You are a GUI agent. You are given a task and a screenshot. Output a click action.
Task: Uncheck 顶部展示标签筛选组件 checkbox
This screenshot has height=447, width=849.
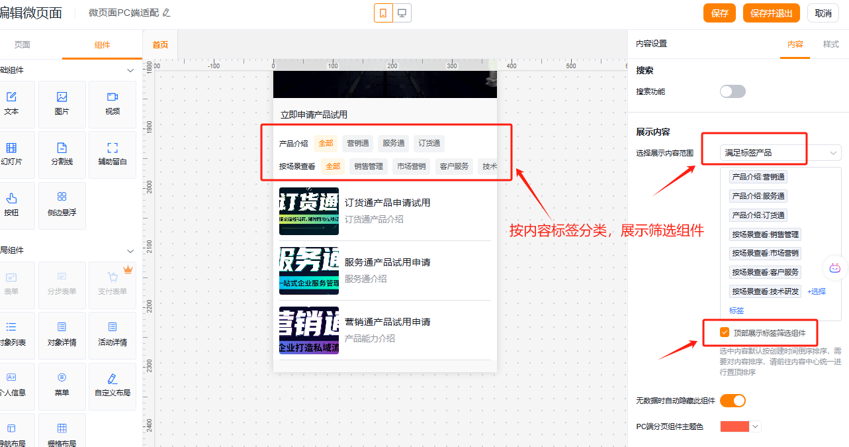725,332
